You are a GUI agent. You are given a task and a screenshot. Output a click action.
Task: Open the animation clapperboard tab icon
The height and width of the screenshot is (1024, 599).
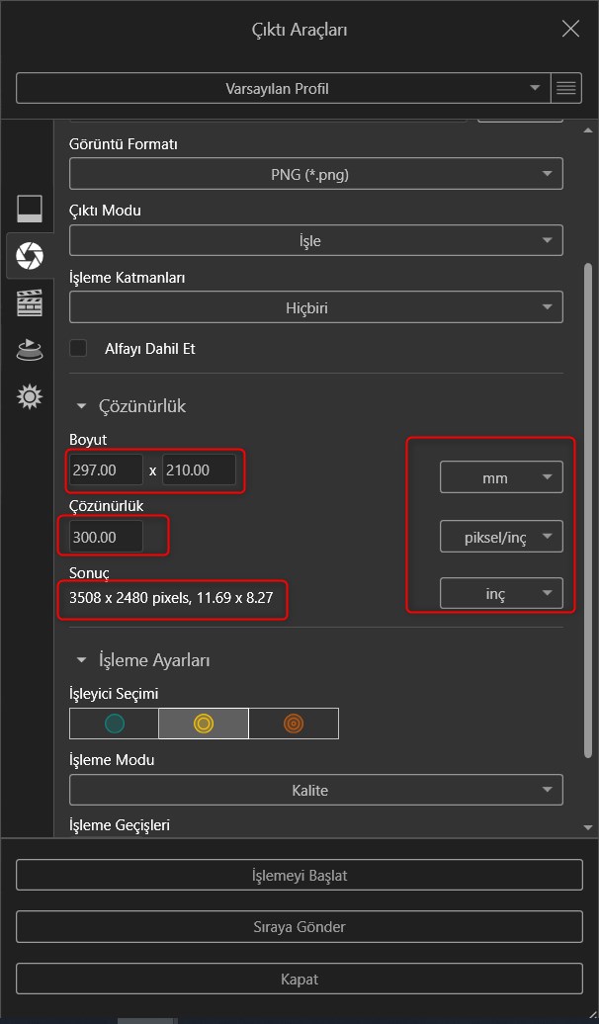coord(30,303)
